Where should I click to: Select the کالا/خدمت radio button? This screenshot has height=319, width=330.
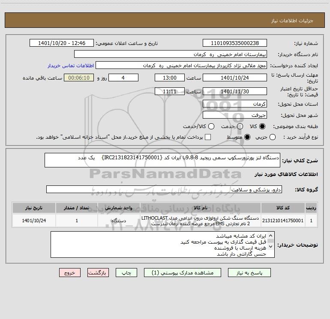pyautogui.click(x=211, y=126)
